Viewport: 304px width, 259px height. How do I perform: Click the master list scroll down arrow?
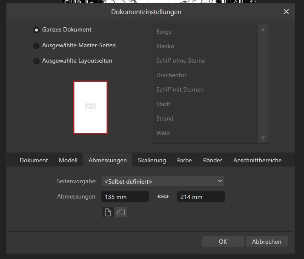click(263, 138)
